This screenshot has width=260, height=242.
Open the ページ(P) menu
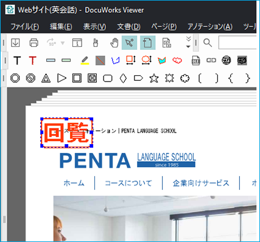click(164, 27)
